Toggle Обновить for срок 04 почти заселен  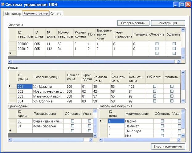tap(72, 126)
